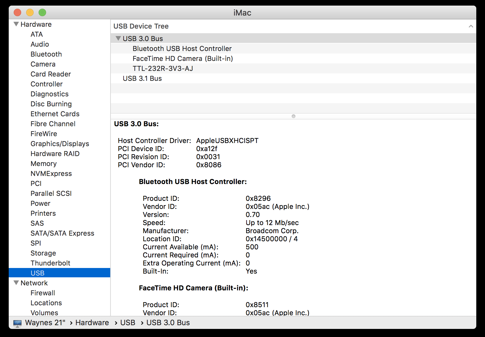Viewport: 485px width, 337px height.
Task: Show Memory information
Action: [44, 164]
